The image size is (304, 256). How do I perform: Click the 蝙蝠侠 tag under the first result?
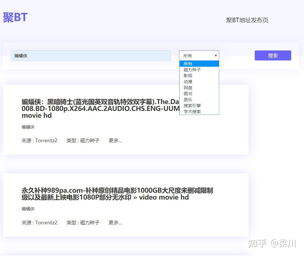point(28,127)
